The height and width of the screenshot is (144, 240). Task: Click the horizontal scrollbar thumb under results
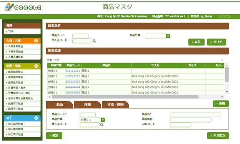tap(125, 97)
